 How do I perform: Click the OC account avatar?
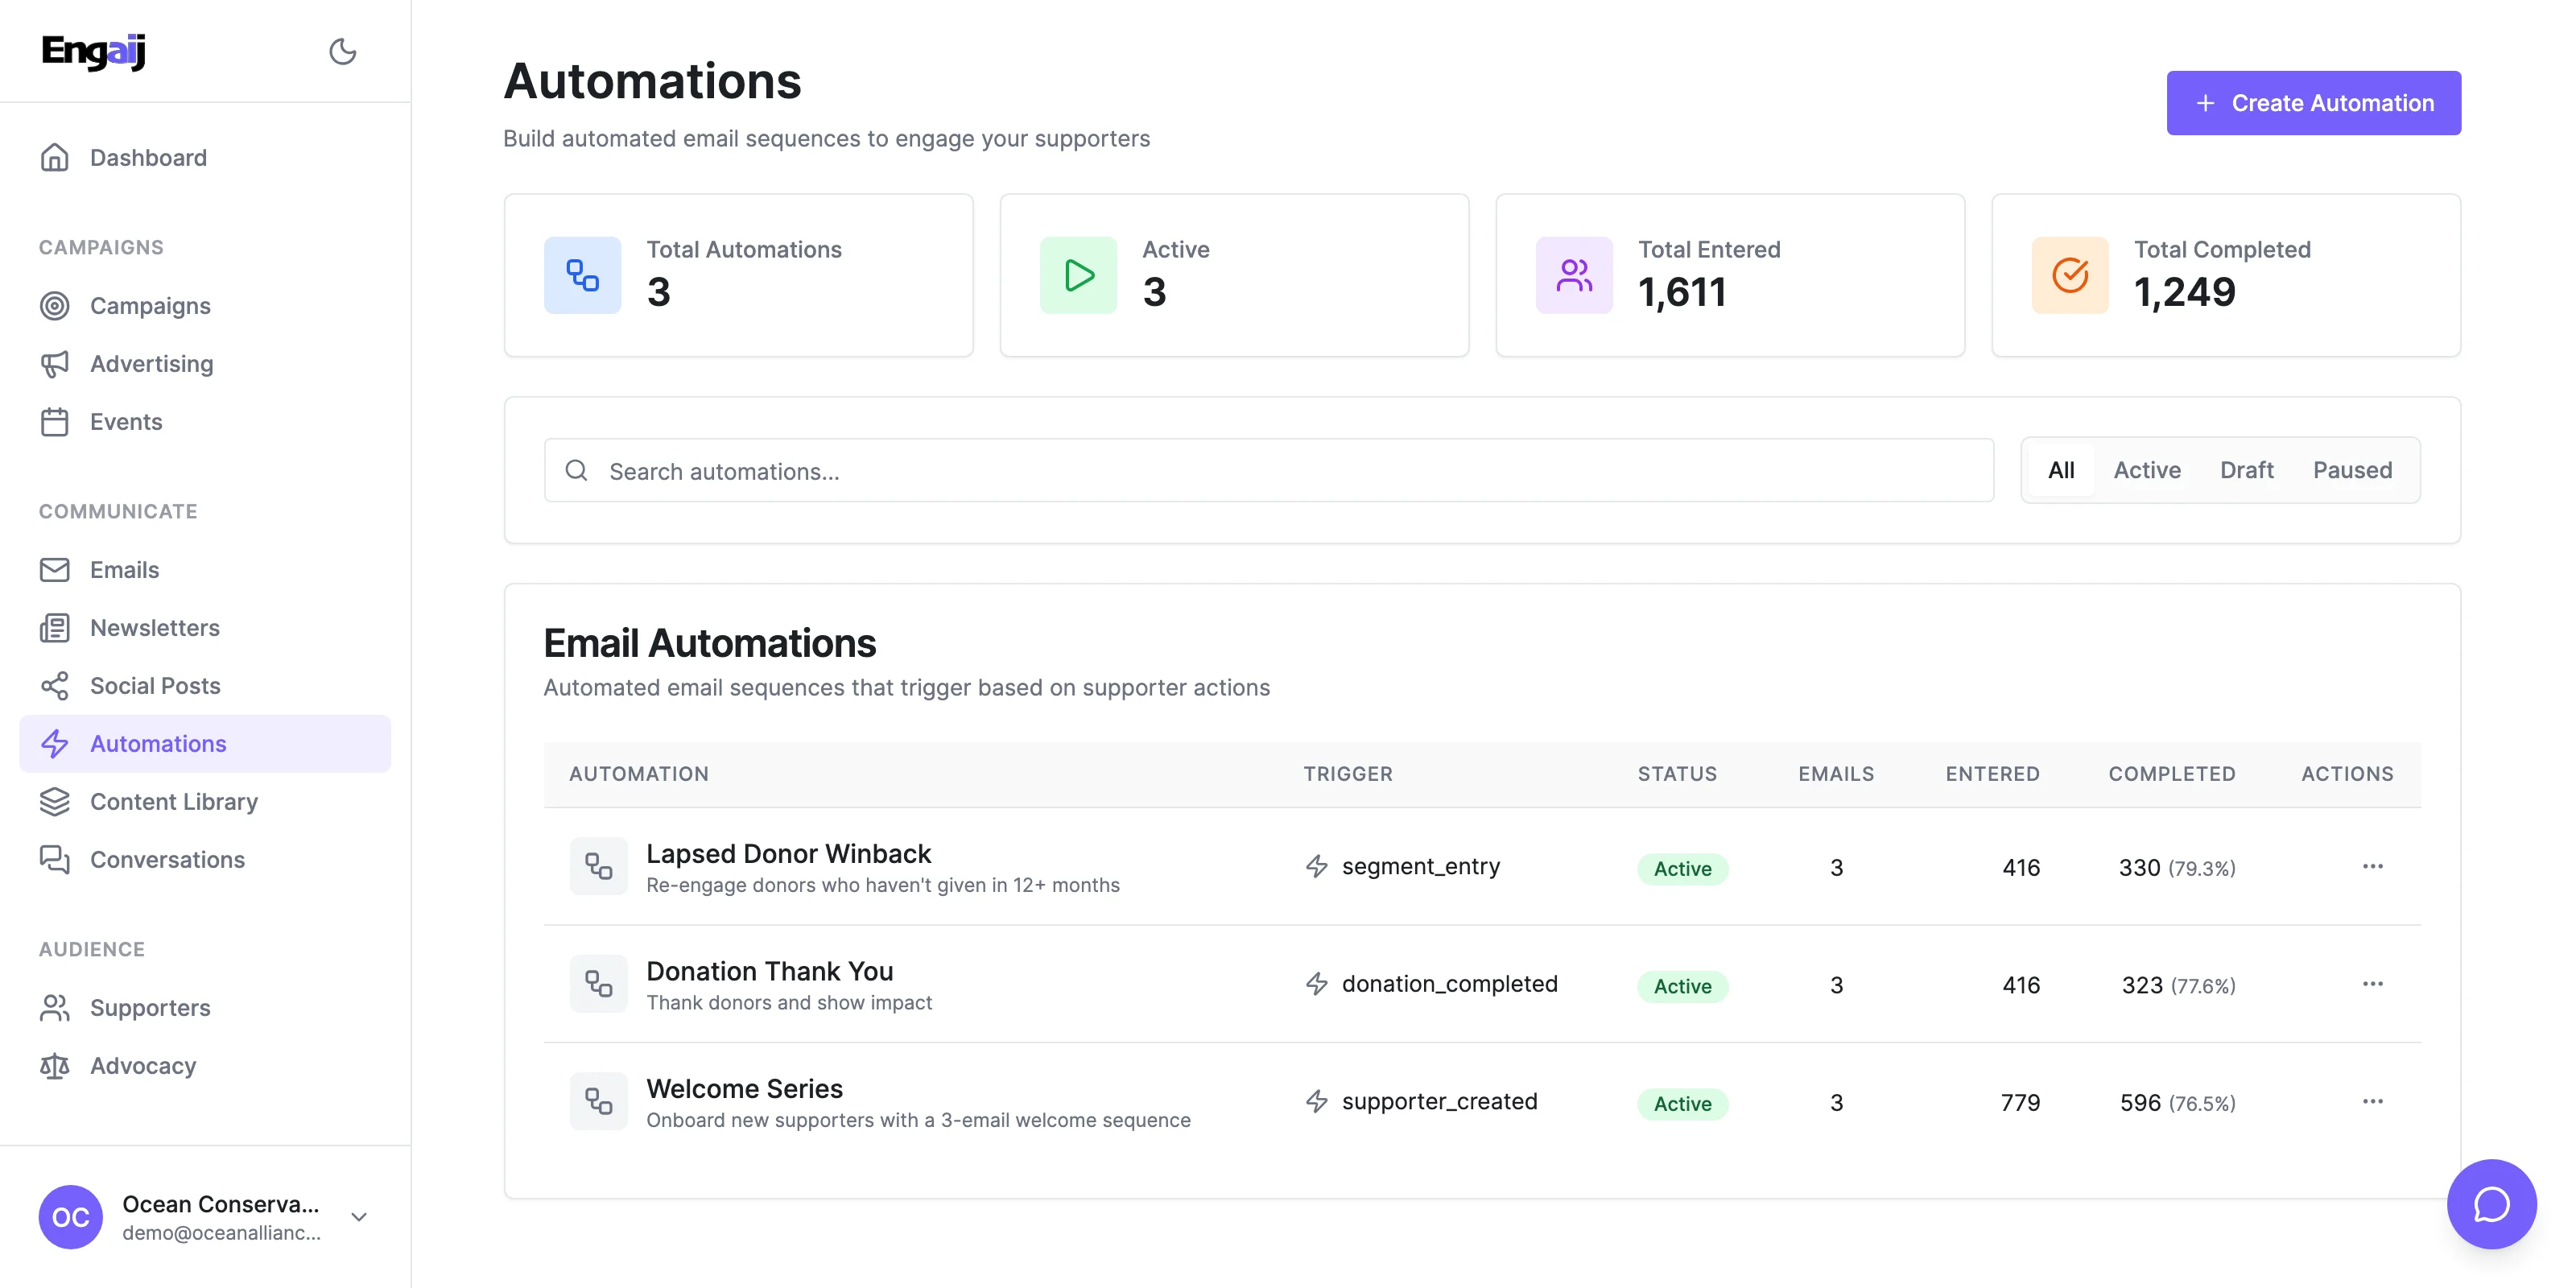[x=70, y=1216]
